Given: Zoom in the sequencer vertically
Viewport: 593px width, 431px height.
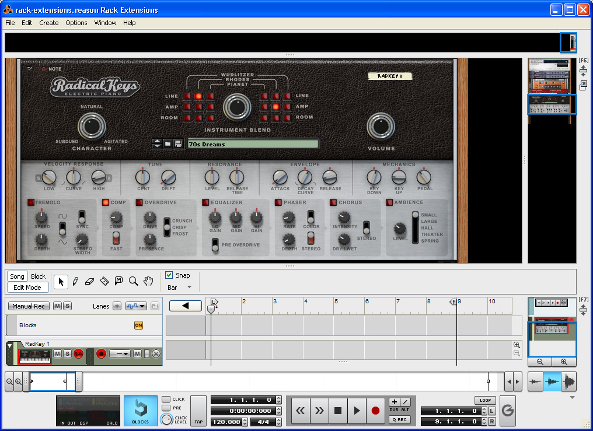Looking at the screenshot, I should point(517,345).
